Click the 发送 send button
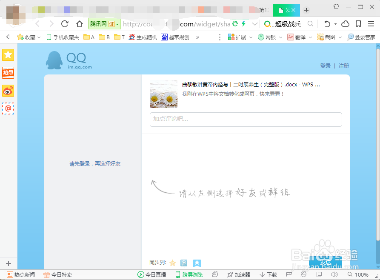The height and width of the screenshot is (280, 380). [326, 262]
